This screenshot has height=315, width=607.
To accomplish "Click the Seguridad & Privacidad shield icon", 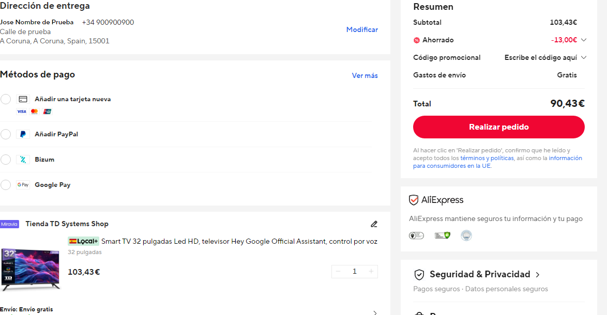I will tap(419, 274).
